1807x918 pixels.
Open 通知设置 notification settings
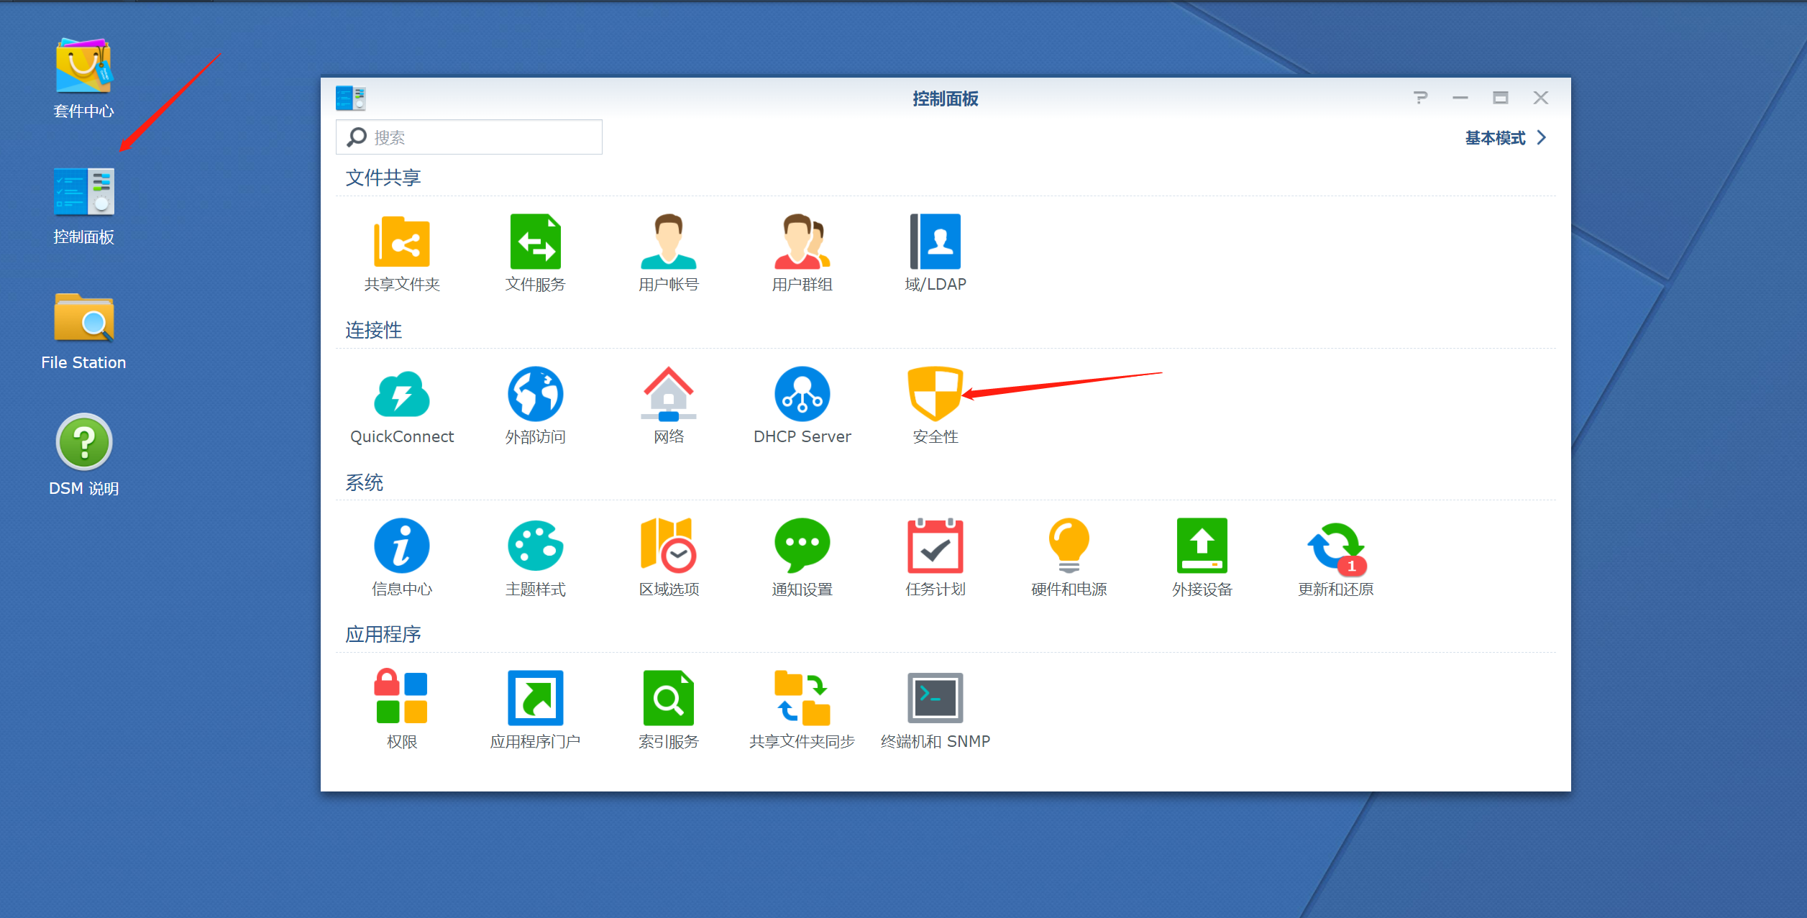coord(801,546)
